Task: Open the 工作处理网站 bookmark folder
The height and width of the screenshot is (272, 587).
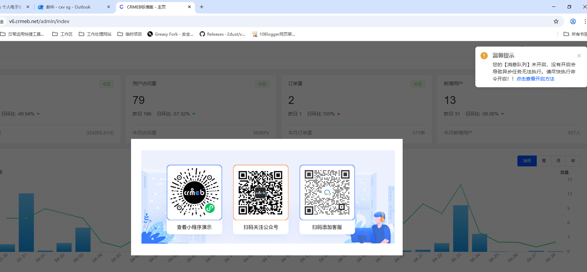Action: click(95, 34)
